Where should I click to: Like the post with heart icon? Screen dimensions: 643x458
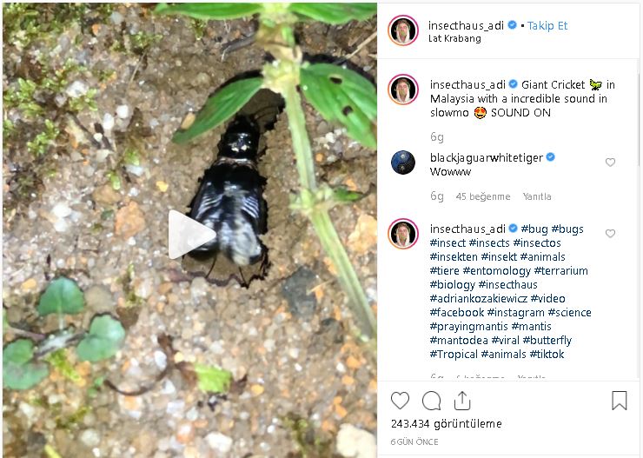coord(400,401)
